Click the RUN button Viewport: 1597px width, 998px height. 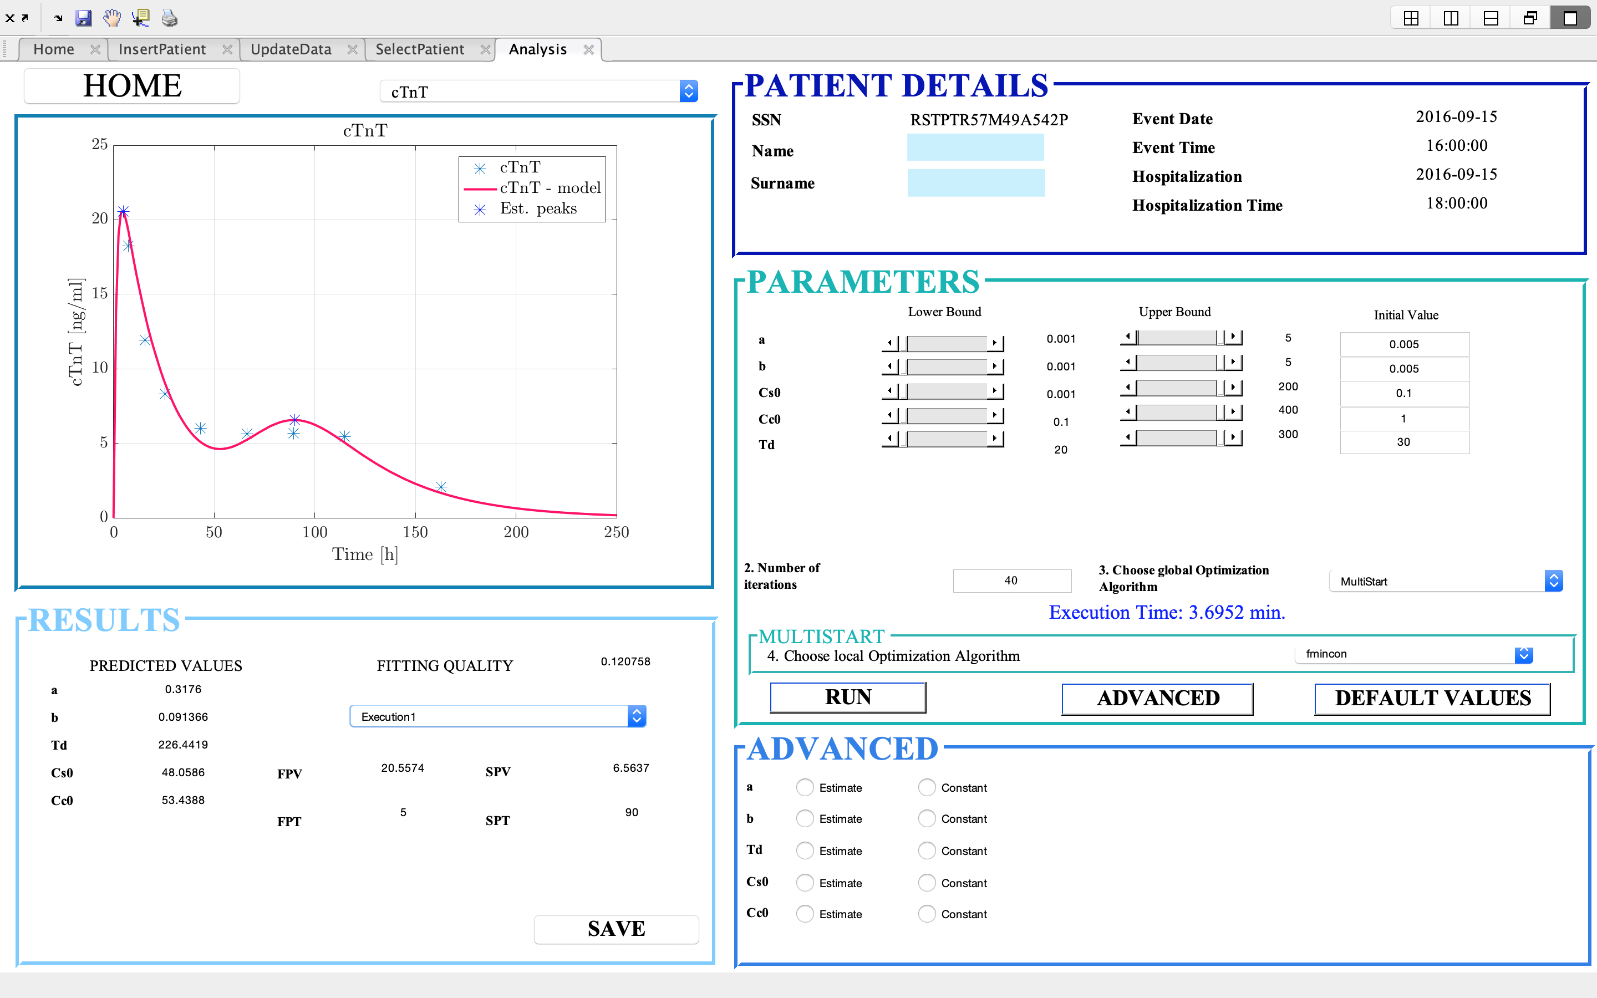tap(848, 697)
